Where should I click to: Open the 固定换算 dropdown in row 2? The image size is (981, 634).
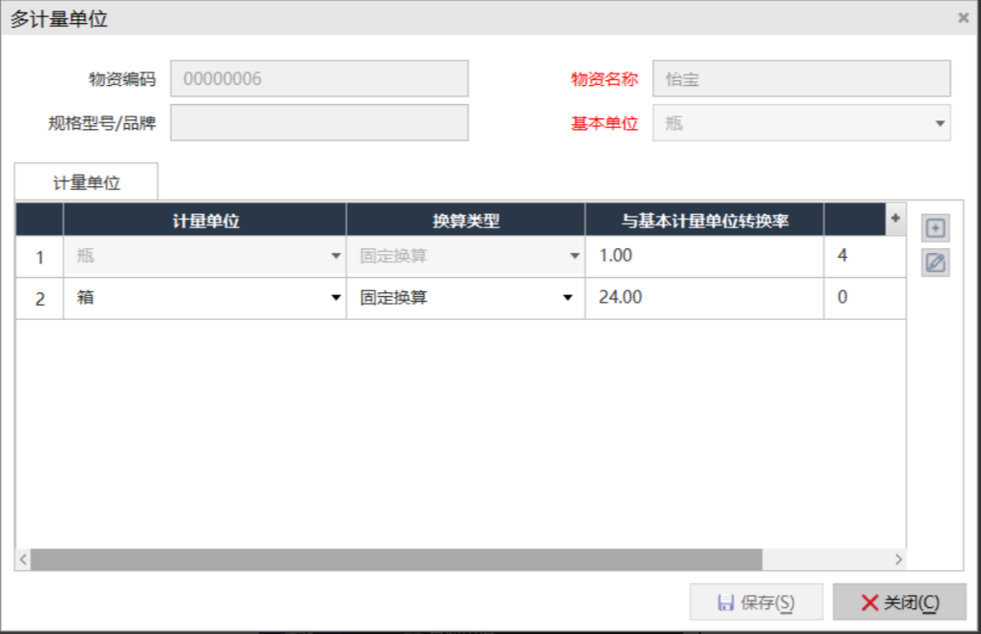(x=567, y=298)
